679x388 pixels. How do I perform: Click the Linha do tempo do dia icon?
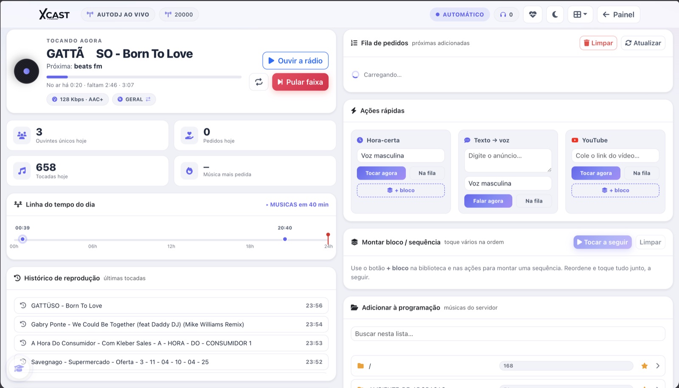pyautogui.click(x=18, y=204)
